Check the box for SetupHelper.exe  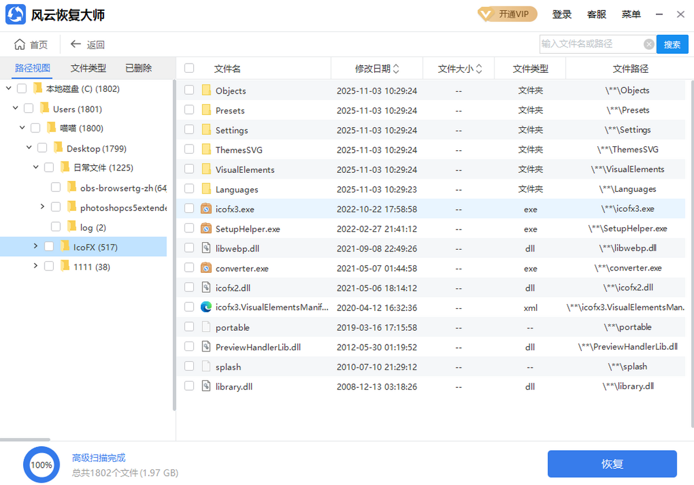point(189,228)
